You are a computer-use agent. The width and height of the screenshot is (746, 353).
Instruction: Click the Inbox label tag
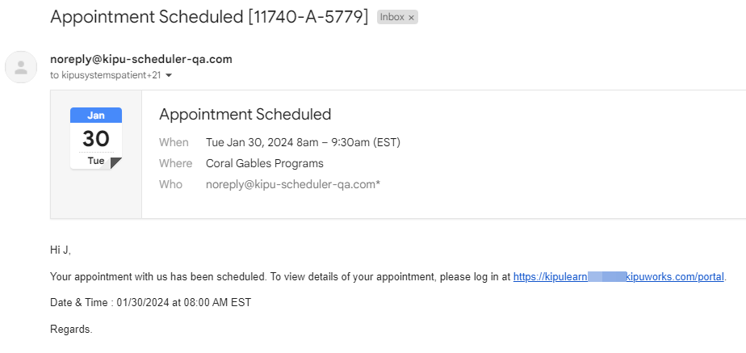[x=392, y=18]
